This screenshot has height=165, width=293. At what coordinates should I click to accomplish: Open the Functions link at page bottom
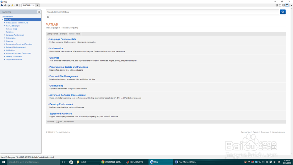tap(50, 122)
